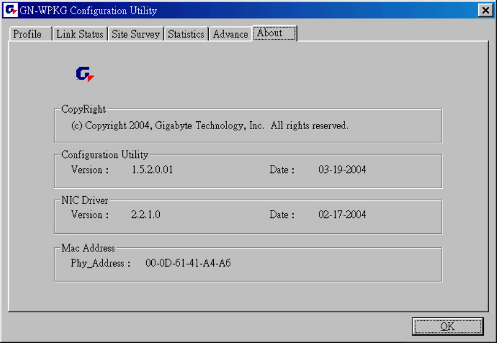
Task: Click the Phy_Address label
Action: pos(101,263)
